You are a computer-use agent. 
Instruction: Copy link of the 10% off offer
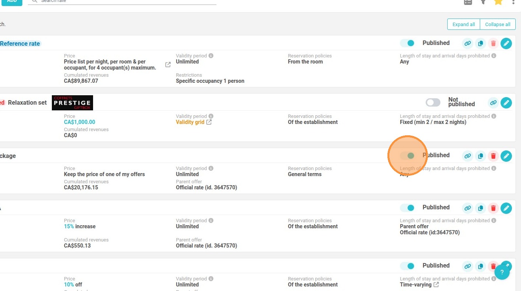468,266
